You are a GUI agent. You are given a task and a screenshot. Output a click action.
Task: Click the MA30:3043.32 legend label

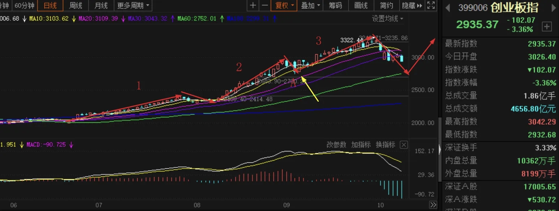click(148, 18)
